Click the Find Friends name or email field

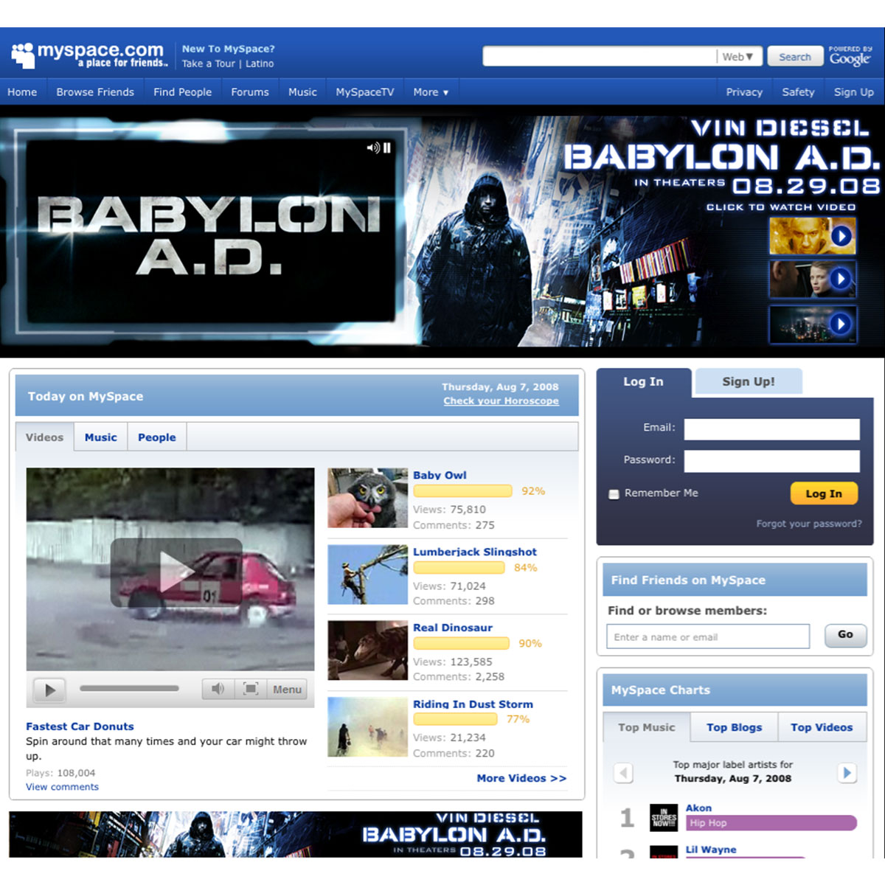(x=707, y=636)
